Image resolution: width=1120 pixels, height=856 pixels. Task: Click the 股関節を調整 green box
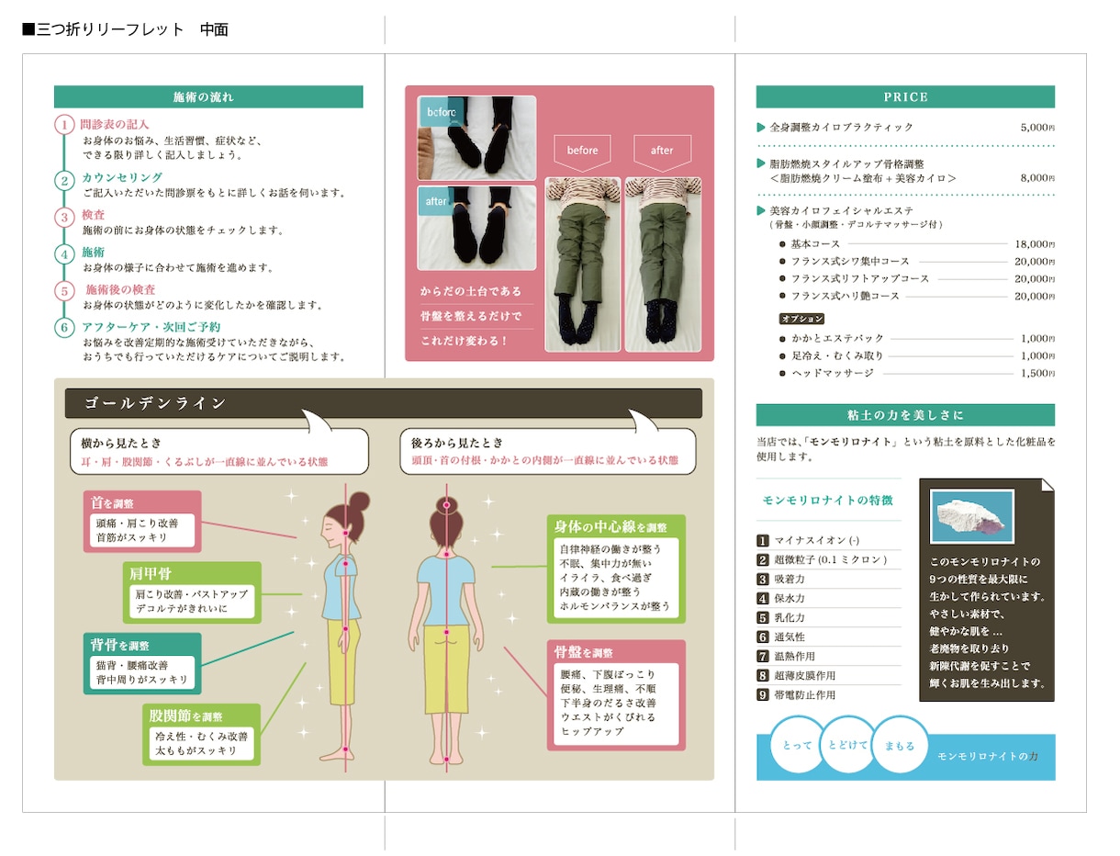click(x=202, y=734)
